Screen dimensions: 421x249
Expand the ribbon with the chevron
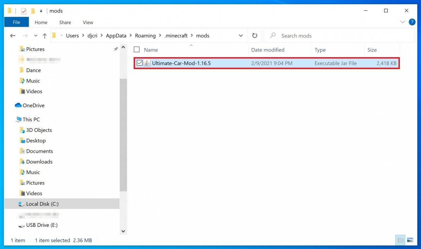(402, 22)
